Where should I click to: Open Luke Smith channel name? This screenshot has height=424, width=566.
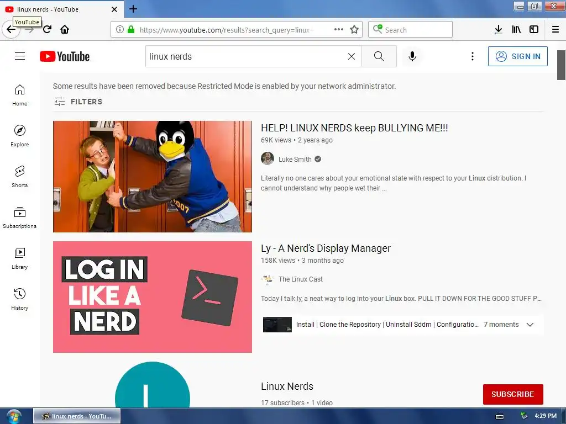point(295,160)
